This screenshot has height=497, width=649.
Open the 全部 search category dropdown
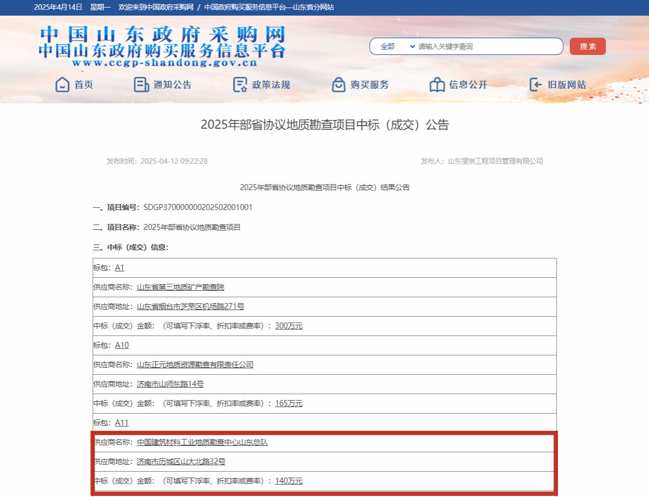[397, 46]
